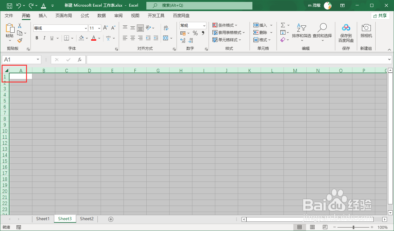Viewport: 394px width, 231px height.
Task: Click the Wrap Text (ab) icon
Action: tap(166, 28)
